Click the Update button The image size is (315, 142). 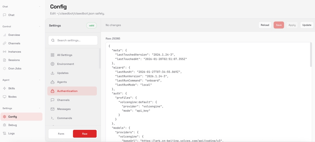pyautogui.click(x=307, y=25)
